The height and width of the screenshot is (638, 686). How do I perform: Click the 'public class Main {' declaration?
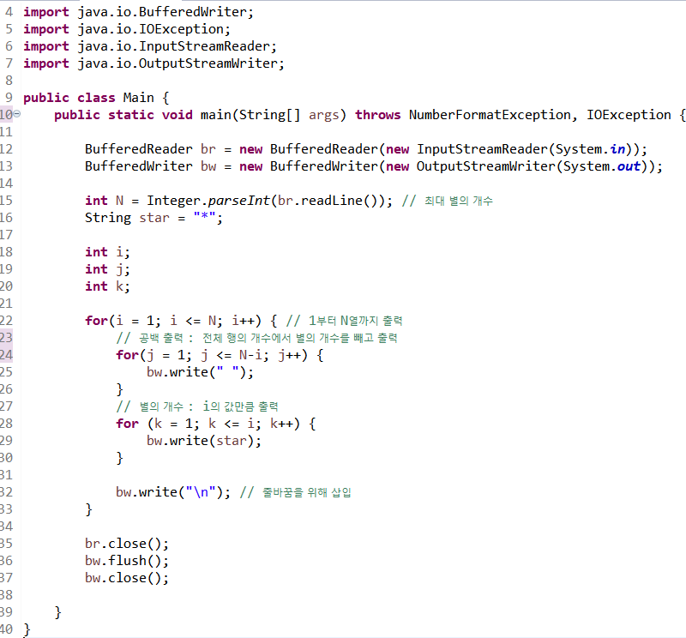pyautogui.click(x=96, y=98)
